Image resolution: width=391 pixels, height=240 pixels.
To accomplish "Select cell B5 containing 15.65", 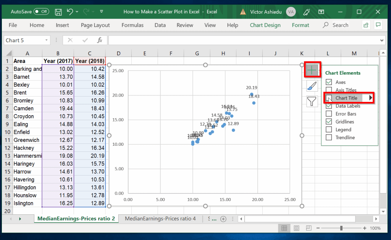I will tap(58, 92).
